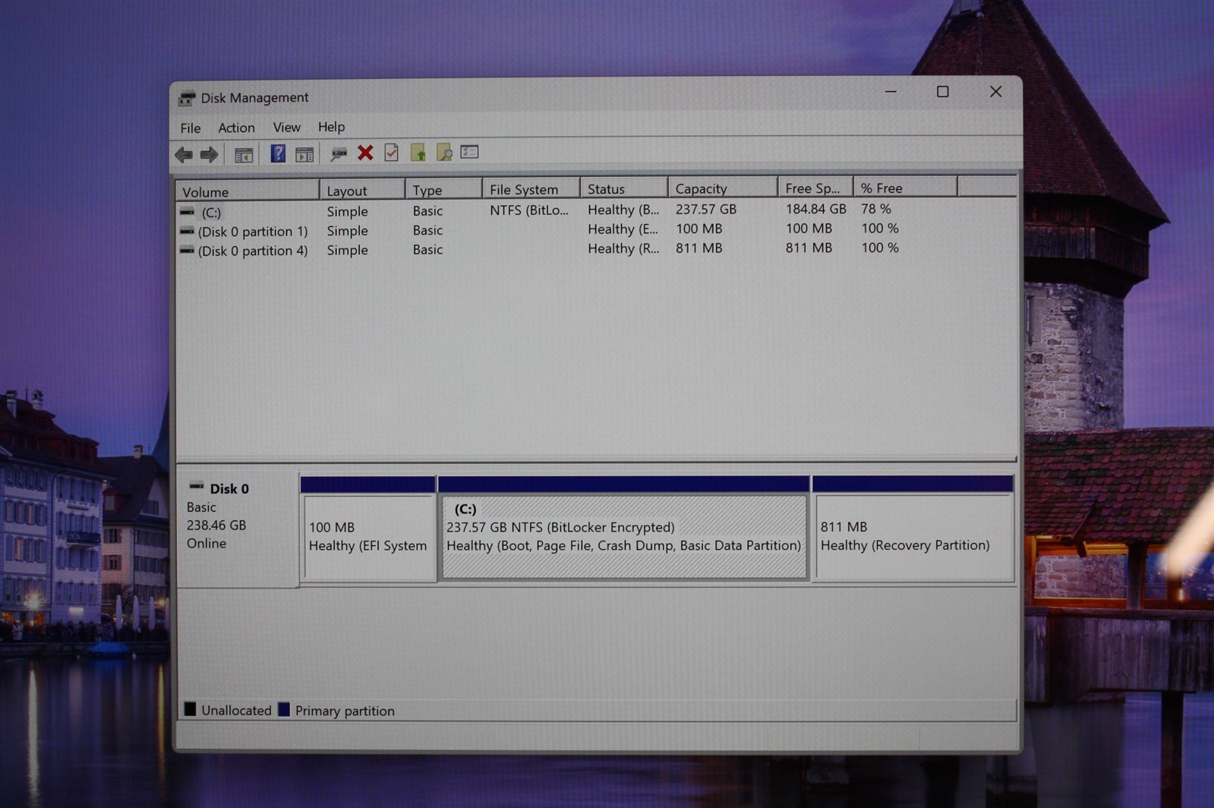
Task: Click the Connect drive toolbar icon
Action: point(339,154)
